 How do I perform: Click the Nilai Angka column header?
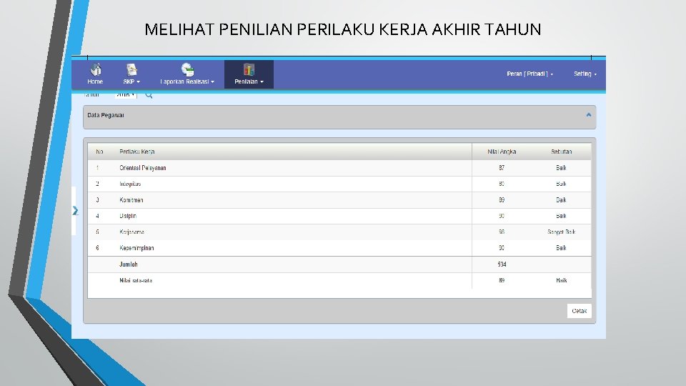pos(502,152)
